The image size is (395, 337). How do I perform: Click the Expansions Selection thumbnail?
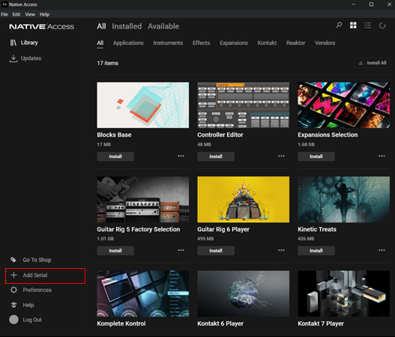343,105
